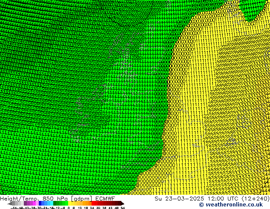This screenshot has height=209, width=270.
Task: Click the grey left arrow of the color scale
Action: tap(10, 203)
